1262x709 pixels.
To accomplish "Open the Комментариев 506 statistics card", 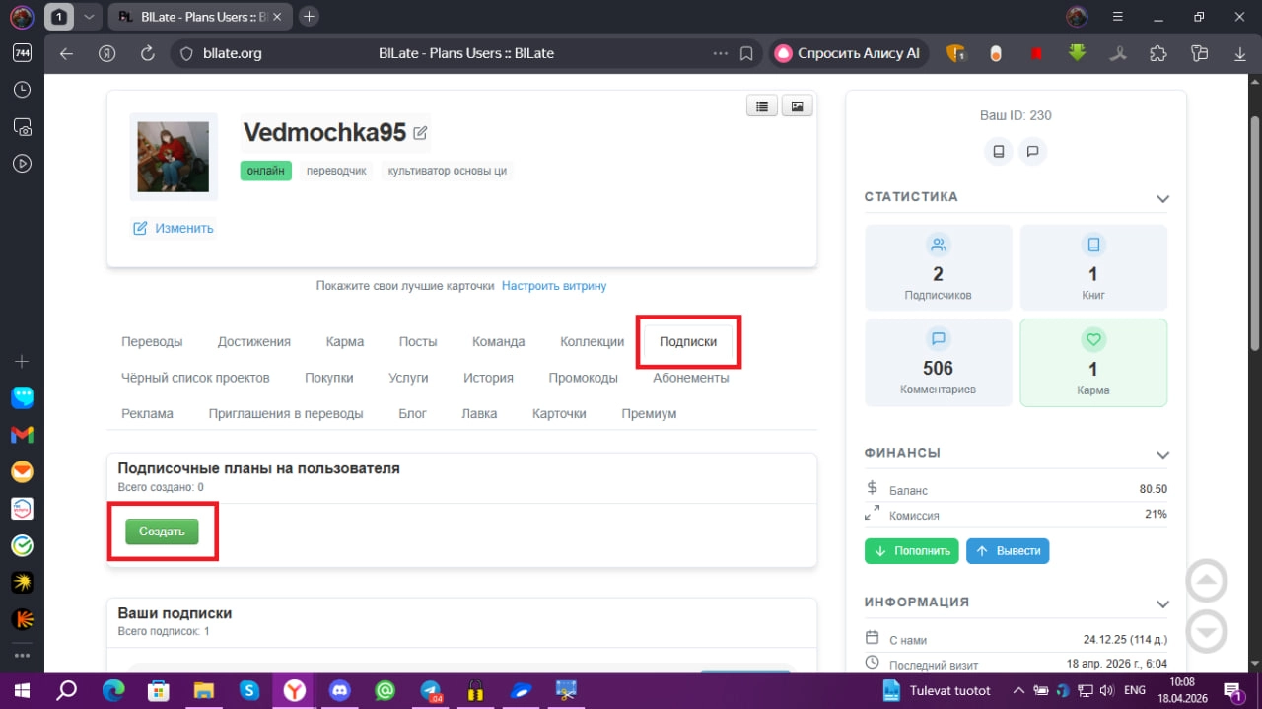I will point(938,362).
